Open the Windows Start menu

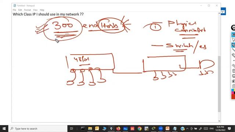coord(4,129)
